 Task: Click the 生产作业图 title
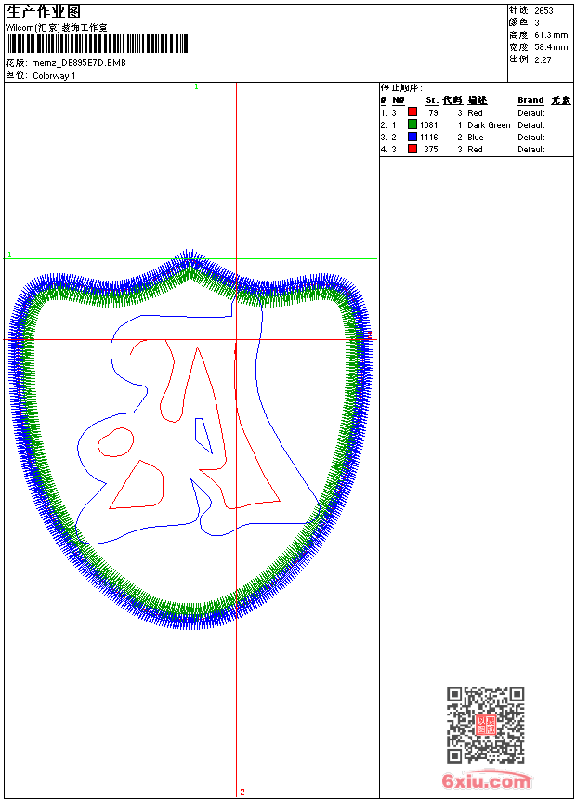pyautogui.click(x=44, y=11)
